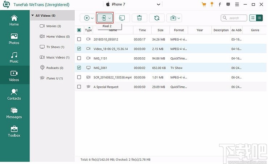Sort by the Size column header
Screen dimensions: 268x164
tap(161, 30)
